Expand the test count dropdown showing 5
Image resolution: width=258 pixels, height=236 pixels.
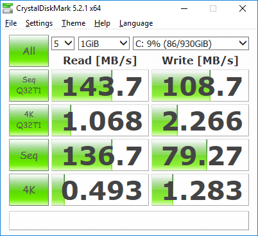tap(63, 44)
